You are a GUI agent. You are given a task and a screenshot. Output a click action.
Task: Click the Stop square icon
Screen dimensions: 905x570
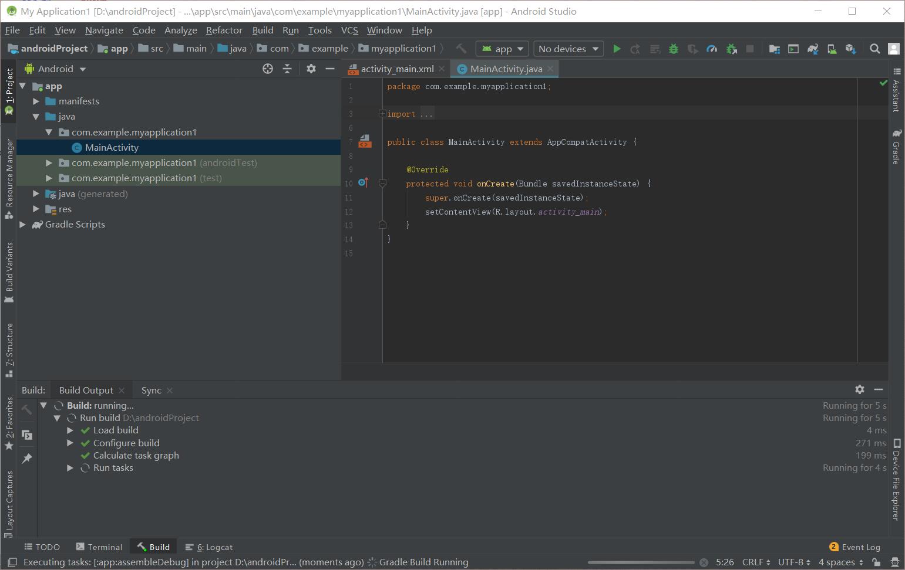point(750,49)
